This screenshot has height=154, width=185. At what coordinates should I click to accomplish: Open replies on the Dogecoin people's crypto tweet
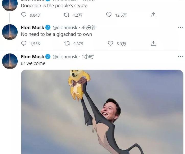click(x=24, y=15)
